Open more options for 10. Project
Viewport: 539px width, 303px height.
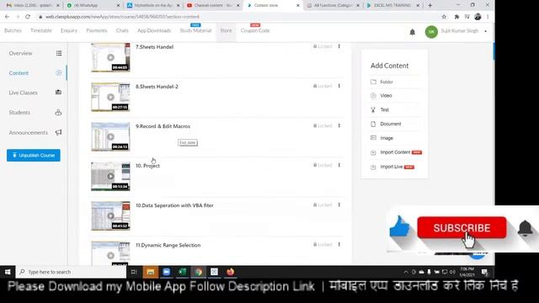click(339, 165)
